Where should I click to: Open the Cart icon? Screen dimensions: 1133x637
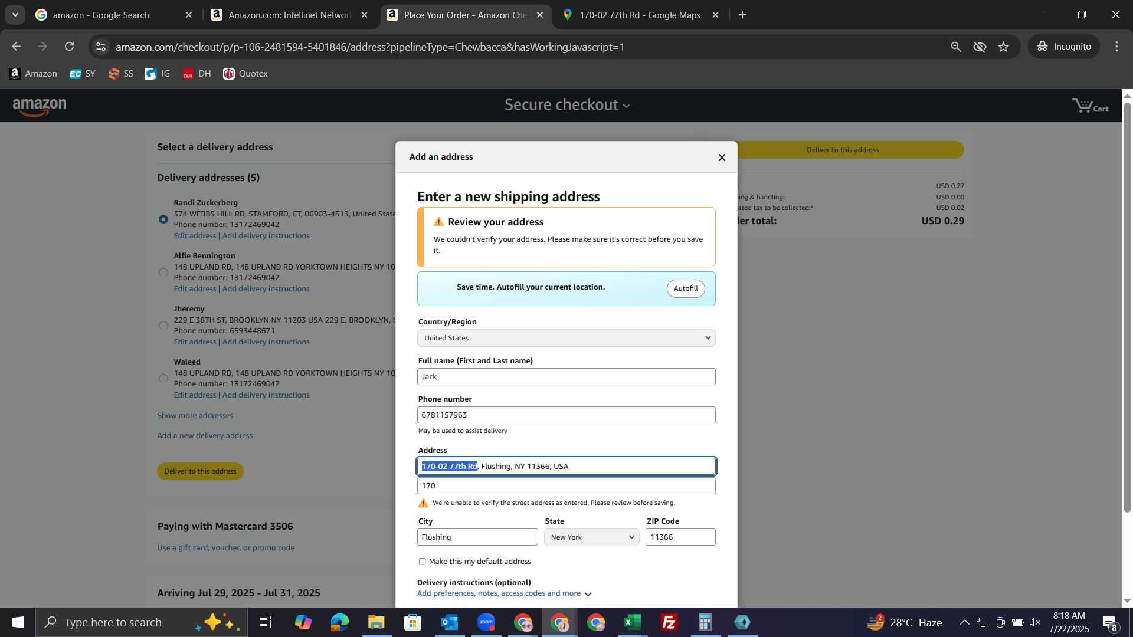(1091, 106)
